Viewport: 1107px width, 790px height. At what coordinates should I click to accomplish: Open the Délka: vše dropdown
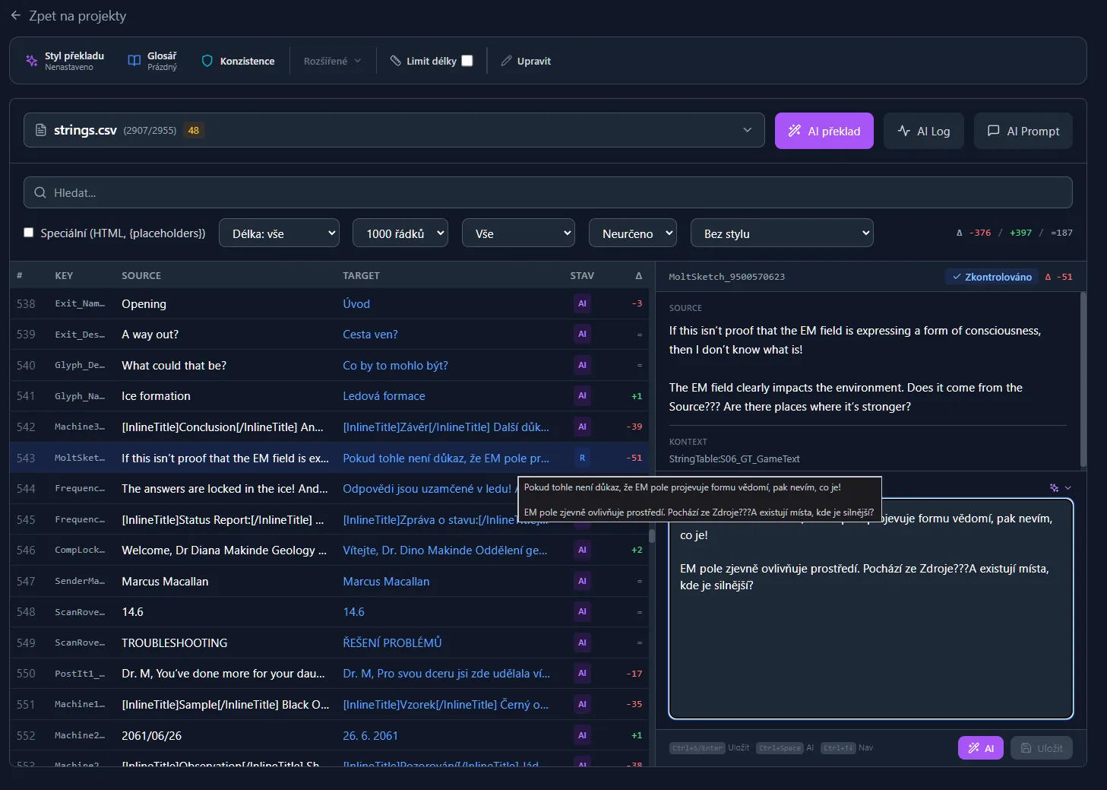(279, 233)
